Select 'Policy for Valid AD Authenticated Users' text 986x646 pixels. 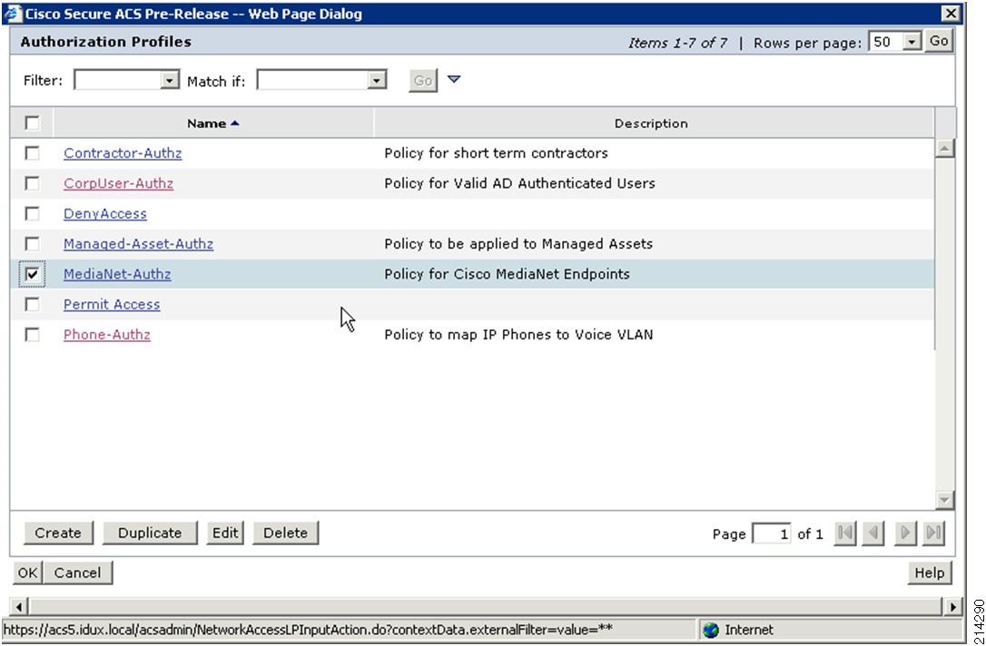click(519, 183)
